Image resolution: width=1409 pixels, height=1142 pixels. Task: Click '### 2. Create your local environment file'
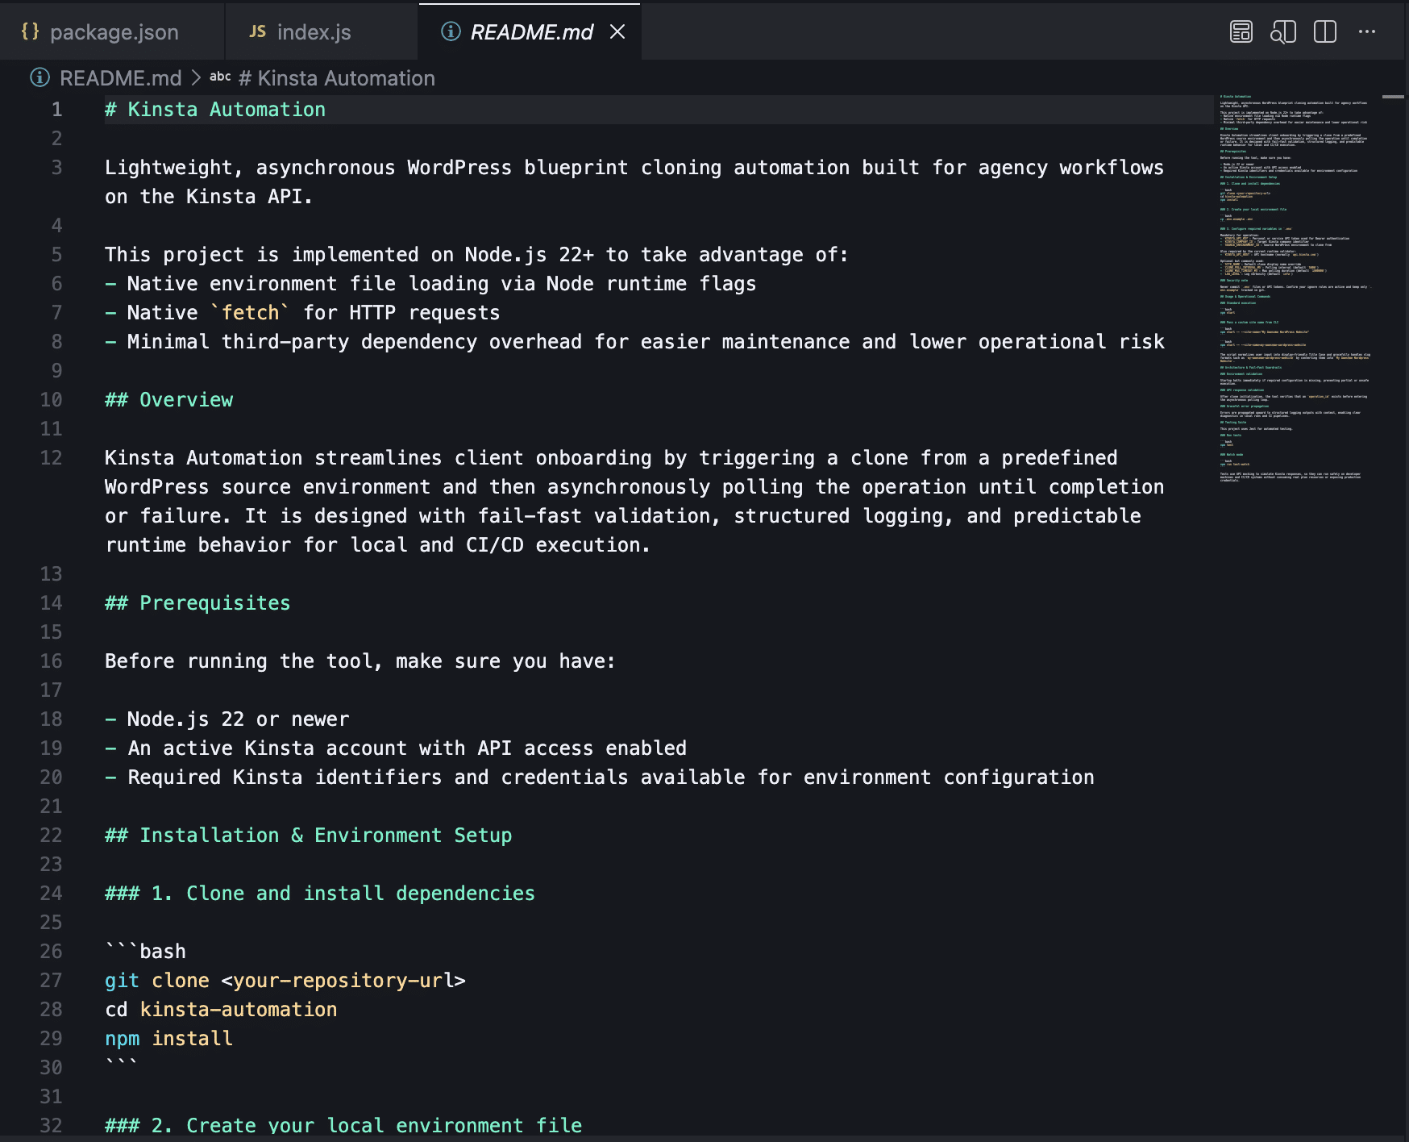pyautogui.click(x=343, y=1126)
